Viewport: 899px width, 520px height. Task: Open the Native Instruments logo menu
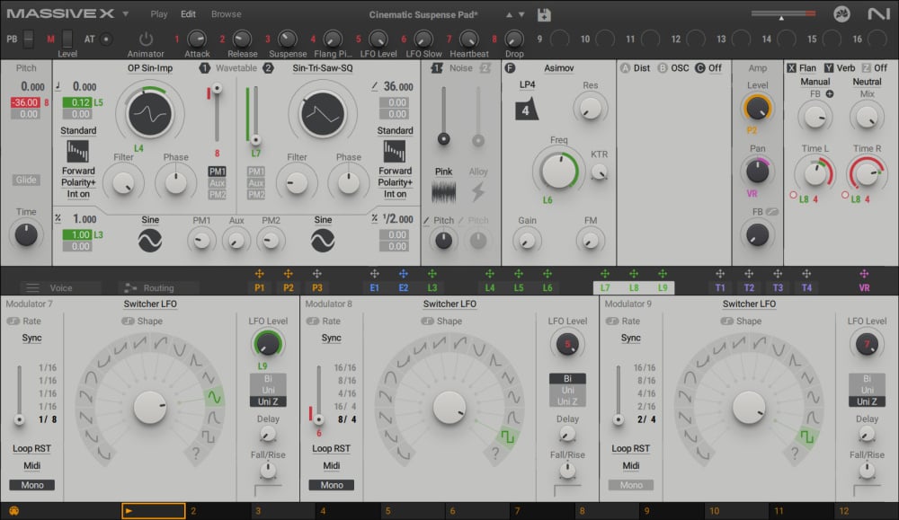click(877, 13)
